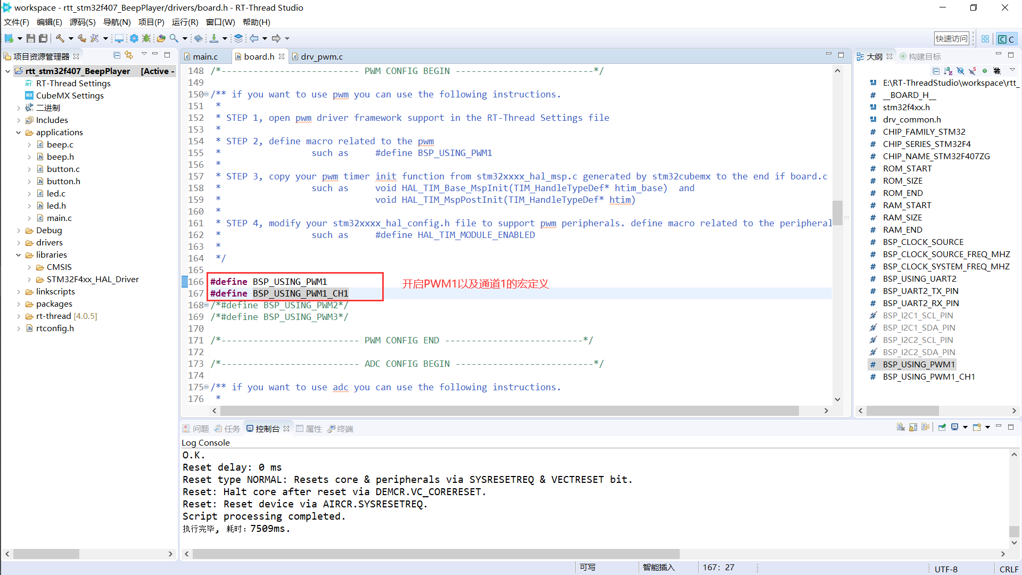Pin the current console view
1022x575 pixels.
[942, 428]
